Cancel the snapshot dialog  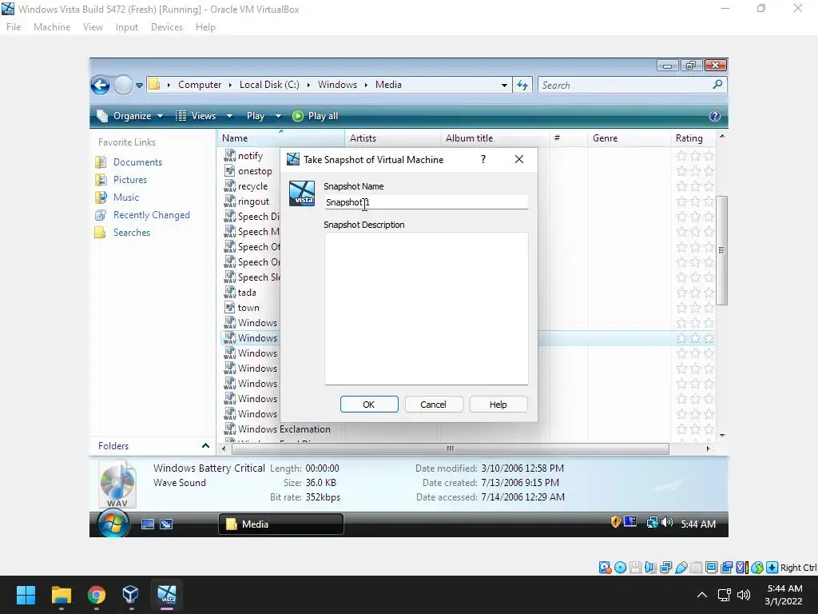(x=434, y=405)
